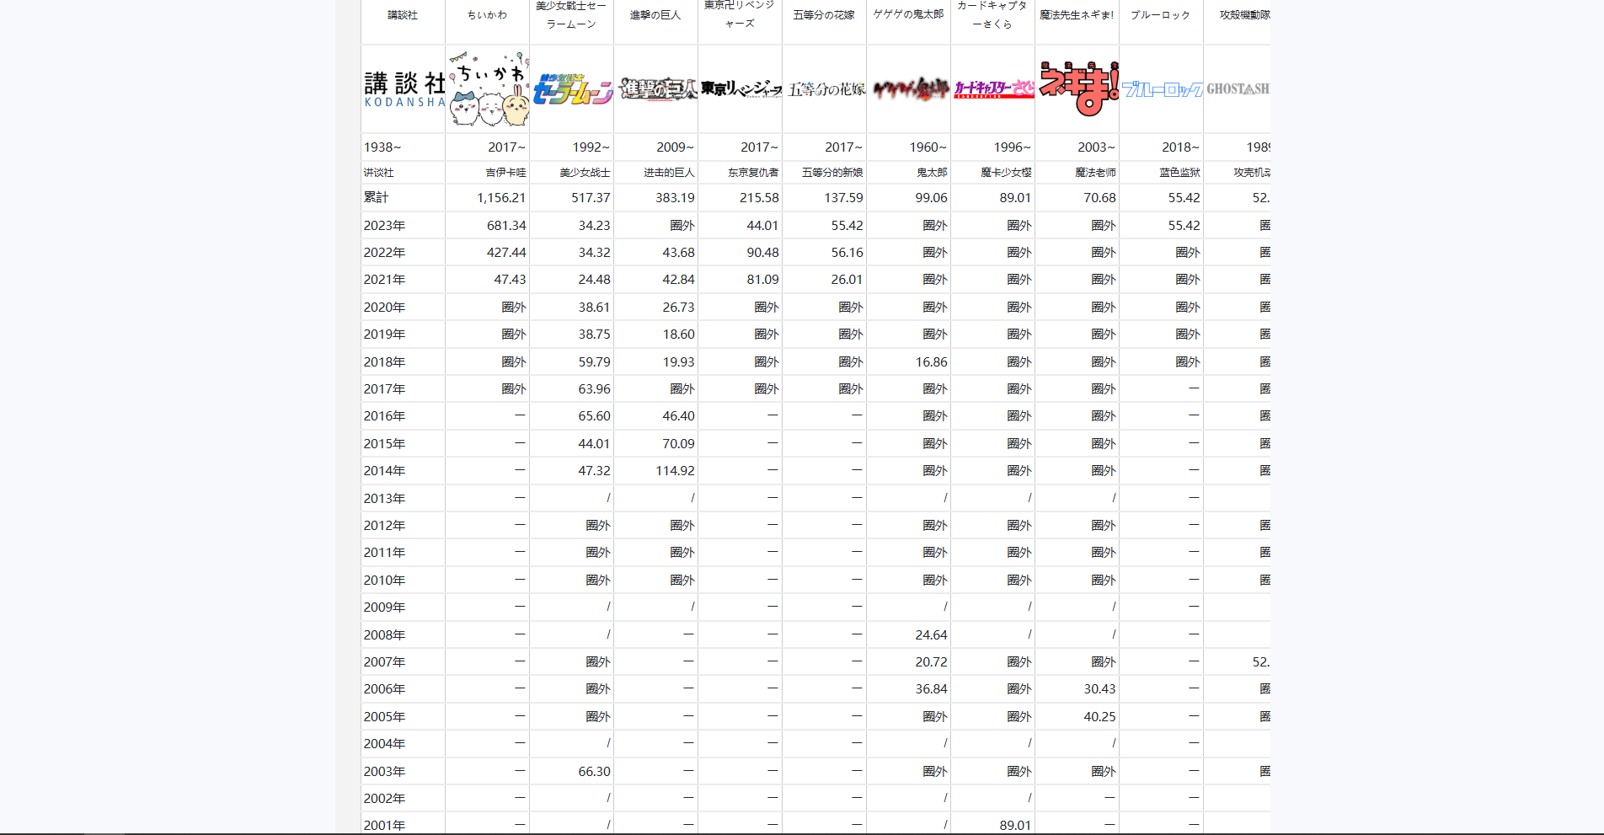1604x835 pixels.
Task: Click the Attack on Titan logo
Action: pos(657,89)
